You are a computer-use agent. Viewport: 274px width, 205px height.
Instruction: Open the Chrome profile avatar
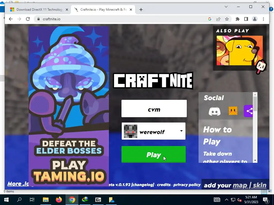(255, 19)
